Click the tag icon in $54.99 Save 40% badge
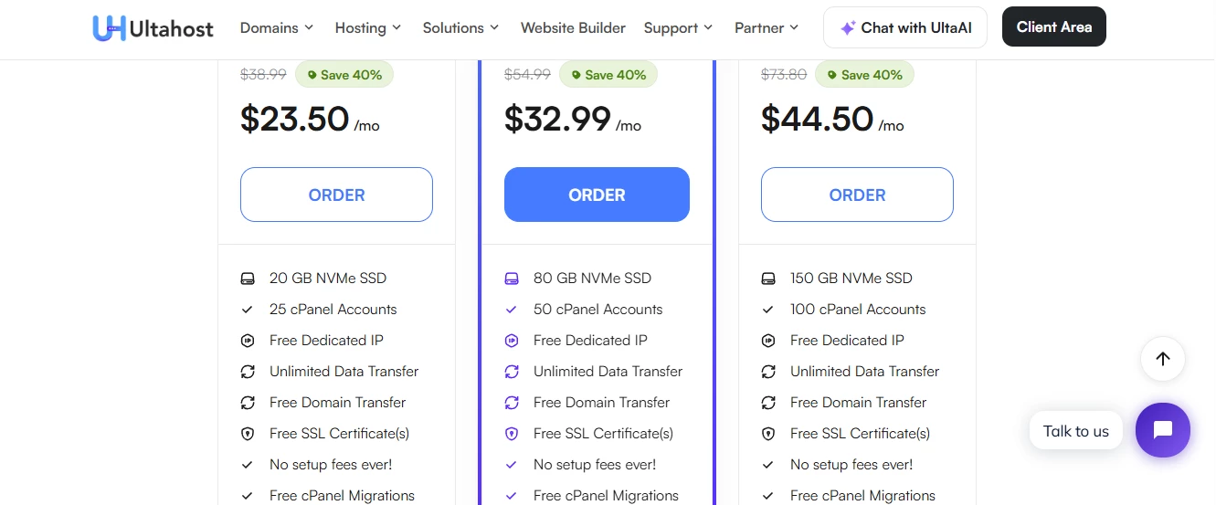 pyautogui.click(x=576, y=75)
